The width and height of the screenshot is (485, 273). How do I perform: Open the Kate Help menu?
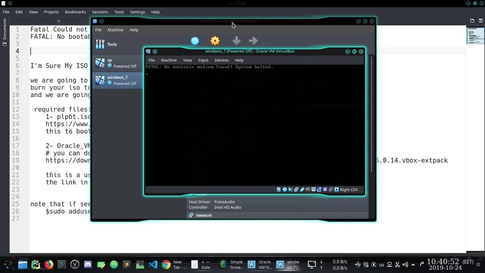pyautogui.click(x=155, y=12)
